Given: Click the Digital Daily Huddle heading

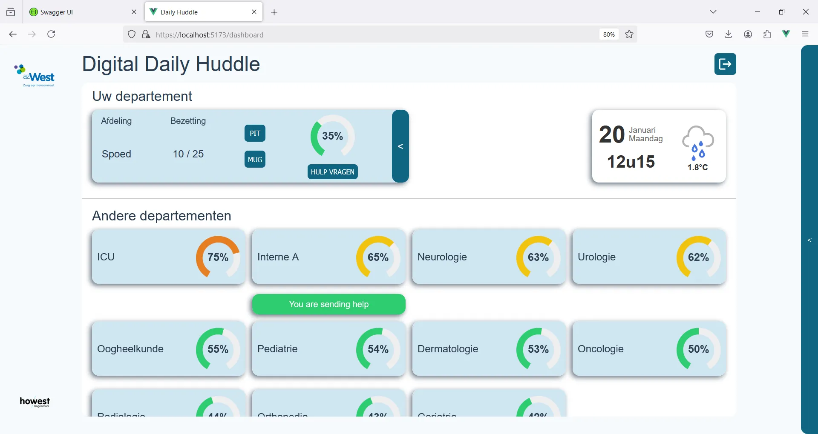Looking at the screenshot, I should (171, 64).
